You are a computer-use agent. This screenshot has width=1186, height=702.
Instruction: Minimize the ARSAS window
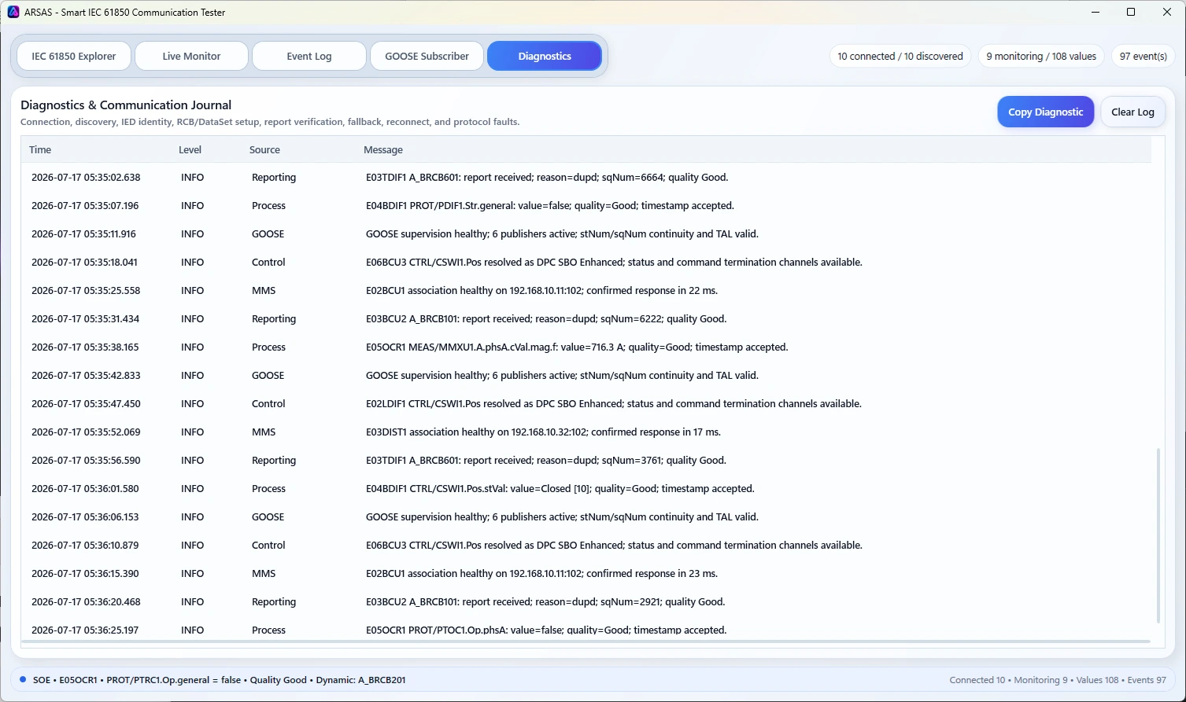pos(1095,12)
